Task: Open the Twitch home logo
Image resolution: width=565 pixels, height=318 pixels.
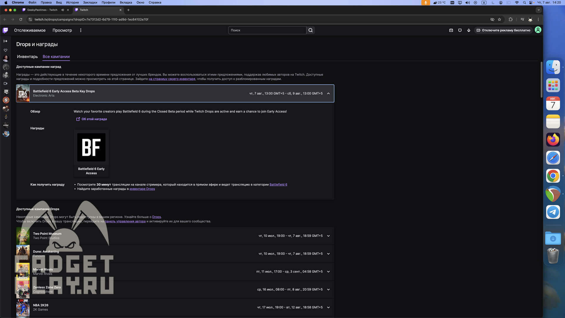Action: coord(5,30)
